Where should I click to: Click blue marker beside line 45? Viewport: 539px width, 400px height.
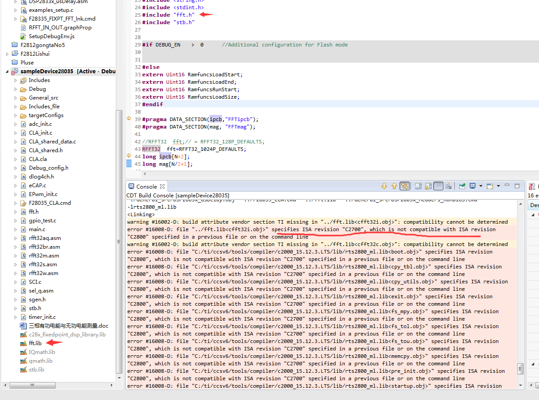click(129, 164)
